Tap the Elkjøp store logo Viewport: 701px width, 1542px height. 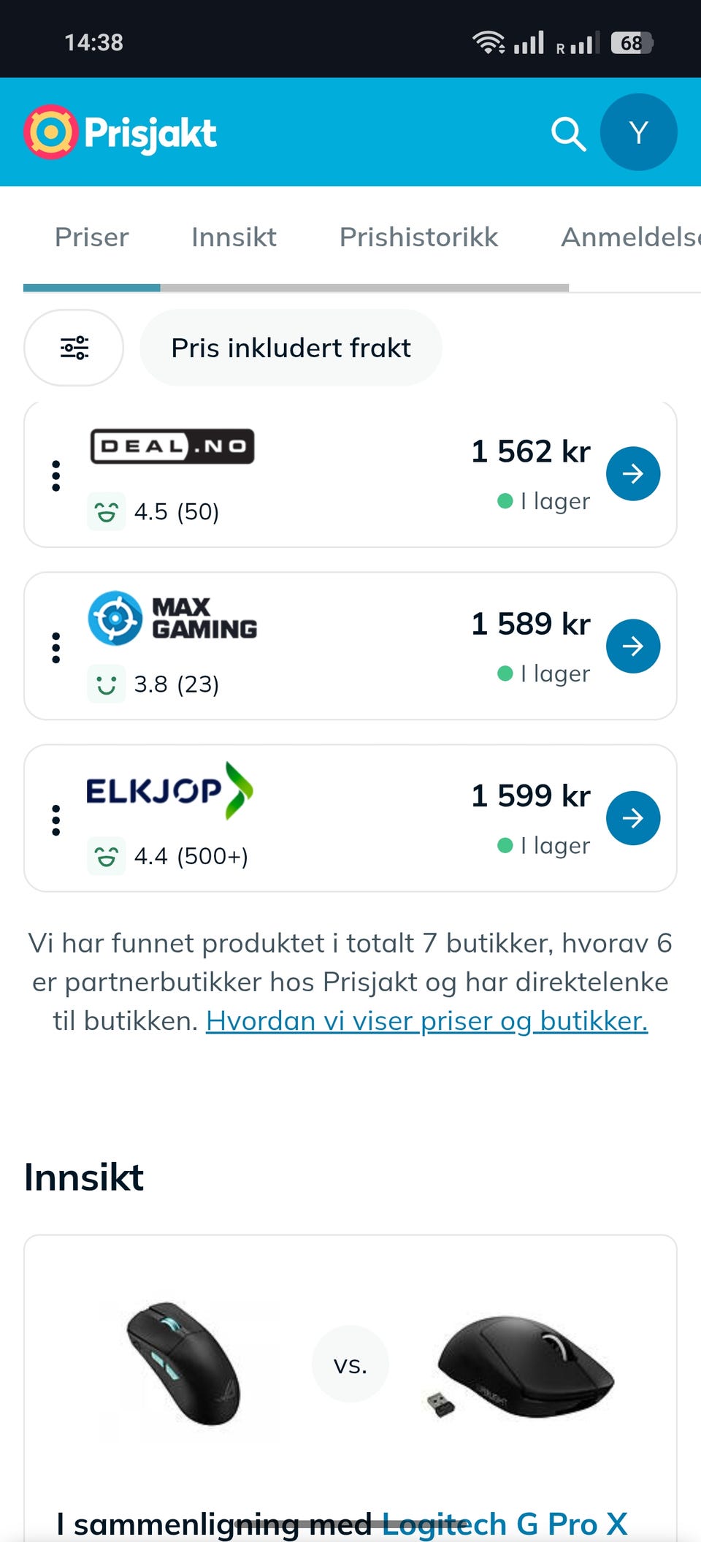(169, 790)
